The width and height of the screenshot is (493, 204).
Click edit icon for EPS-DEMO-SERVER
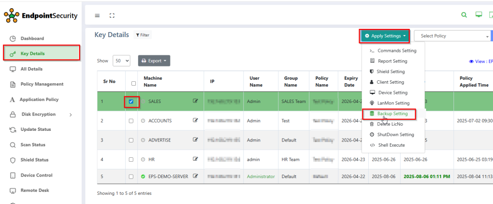(195, 177)
